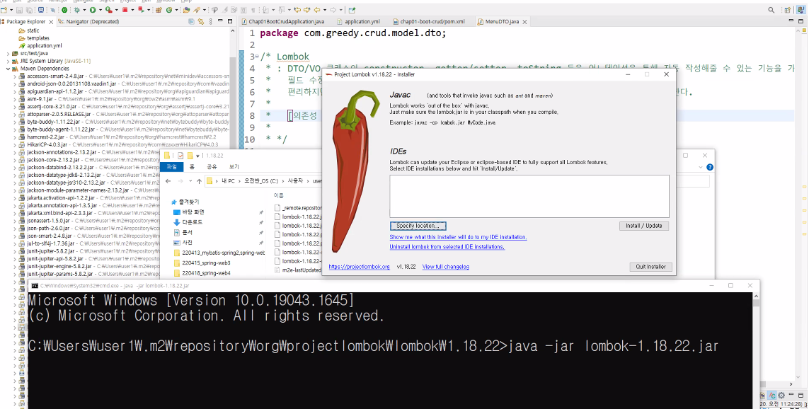Click the green Run button in toolbar
Image resolution: width=809 pixels, height=409 pixels.
coord(93,10)
